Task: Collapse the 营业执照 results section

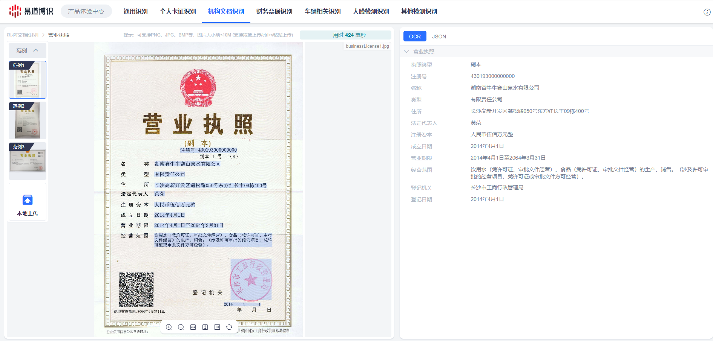Action: coord(406,52)
